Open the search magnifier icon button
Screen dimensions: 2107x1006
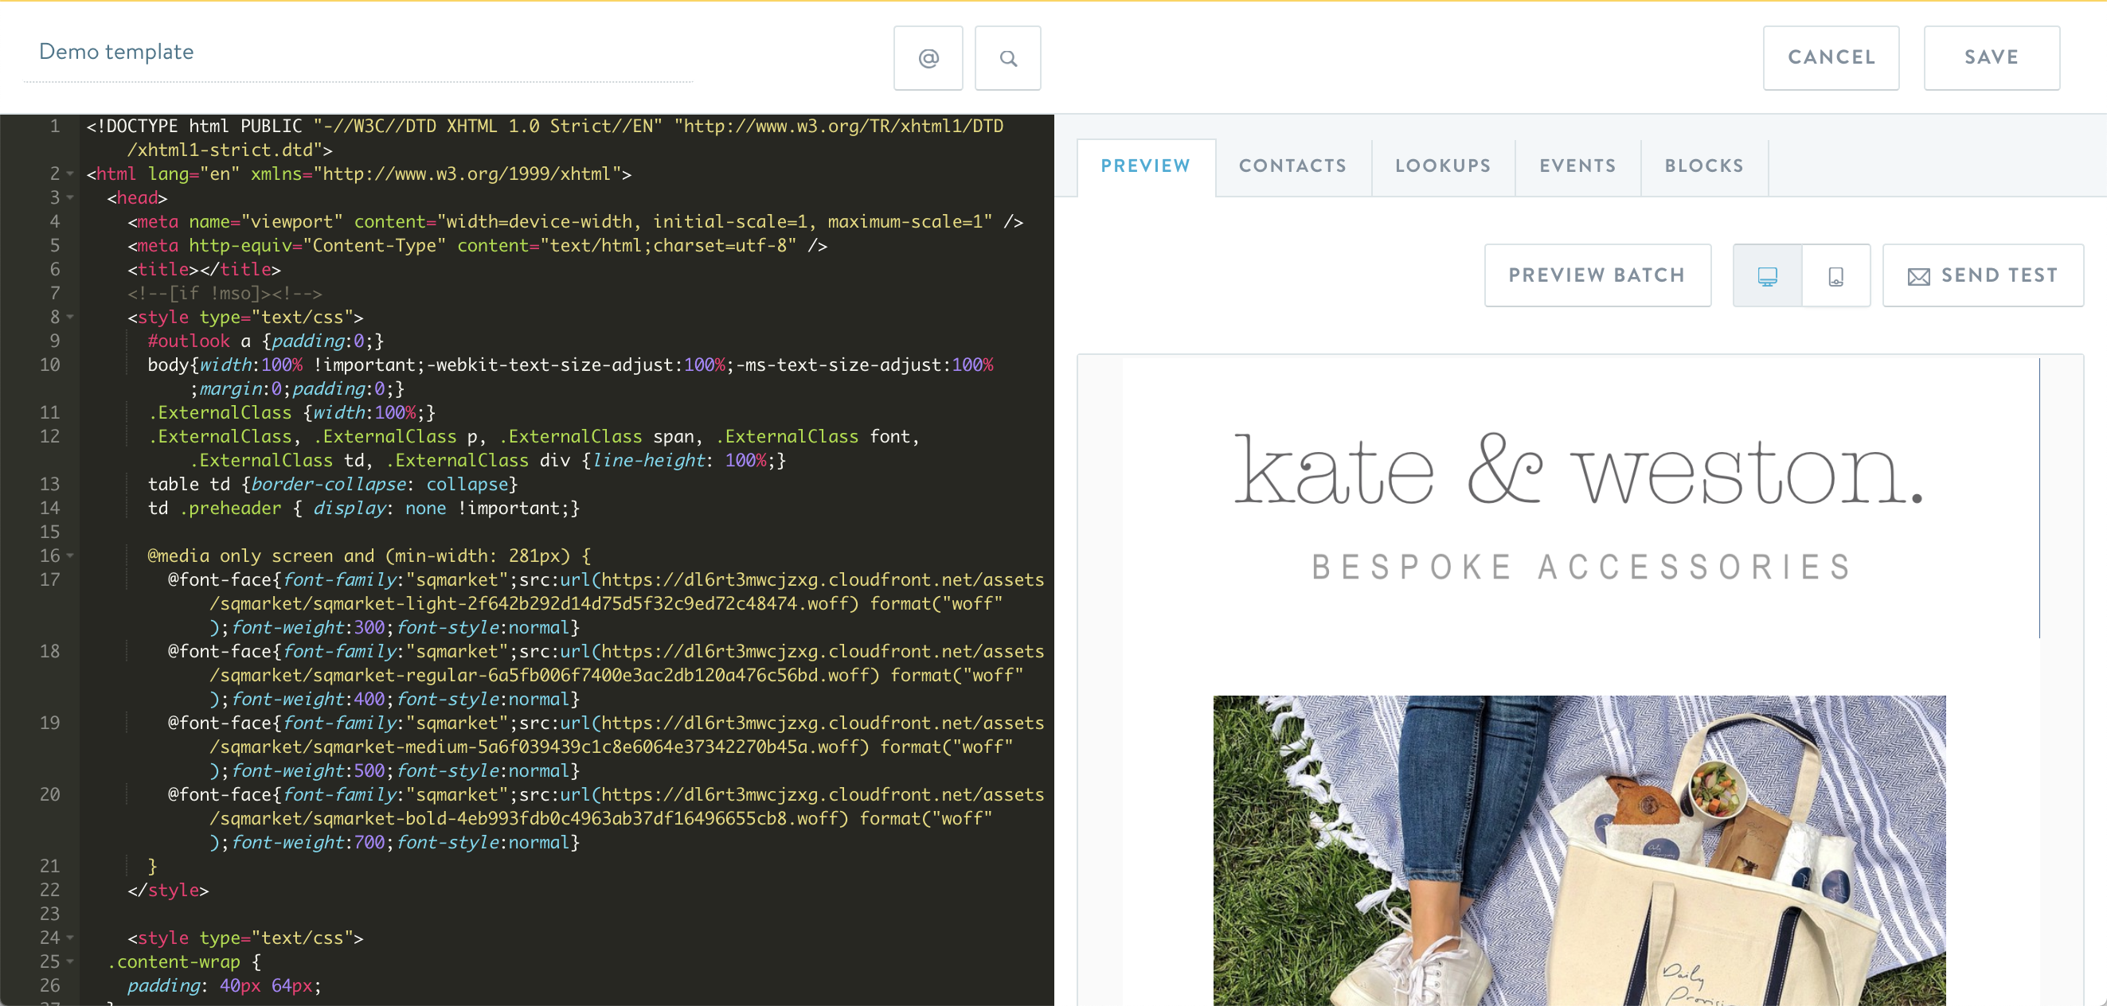click(x=1007, y=58)
